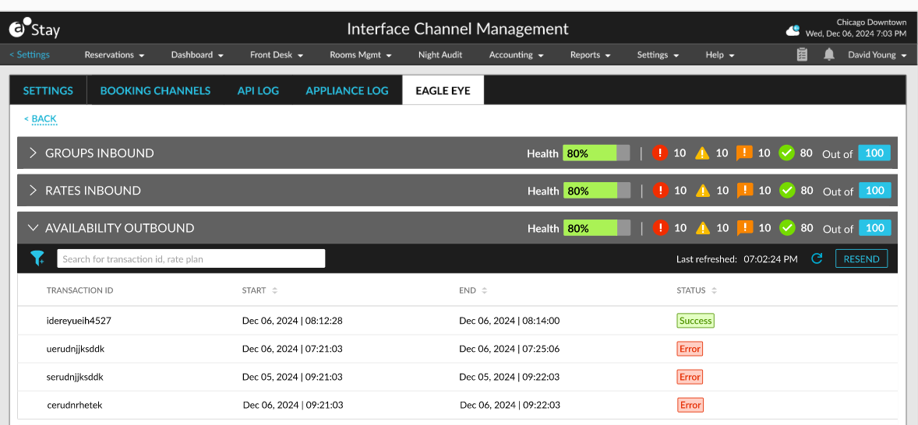Refresh the Availability Outbound list

817,258
